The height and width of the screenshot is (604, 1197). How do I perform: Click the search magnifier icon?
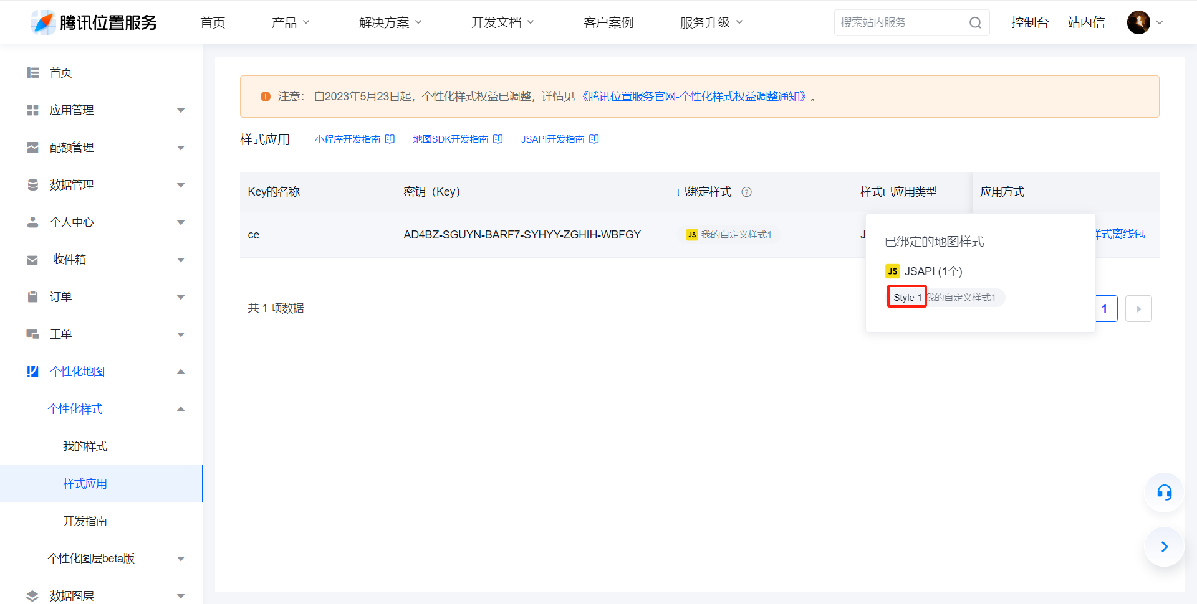(x=975, y=23)
